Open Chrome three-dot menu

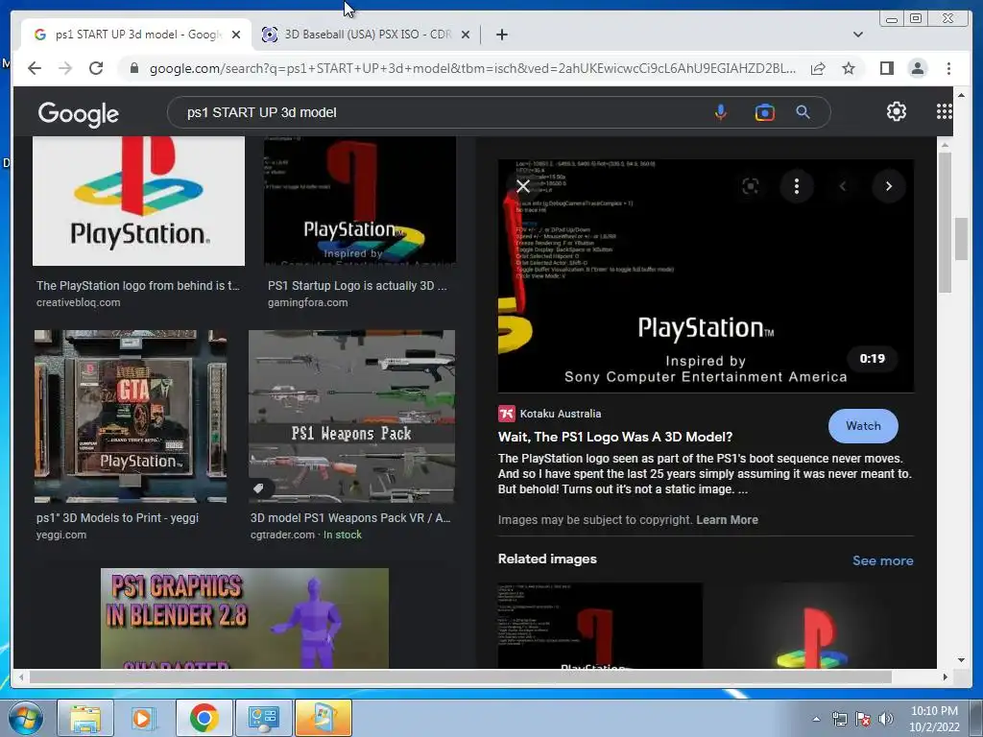tap(948, 68)
